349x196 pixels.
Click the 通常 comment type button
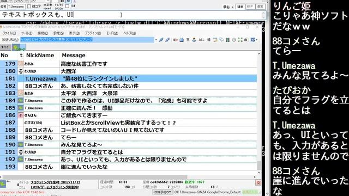240,7
